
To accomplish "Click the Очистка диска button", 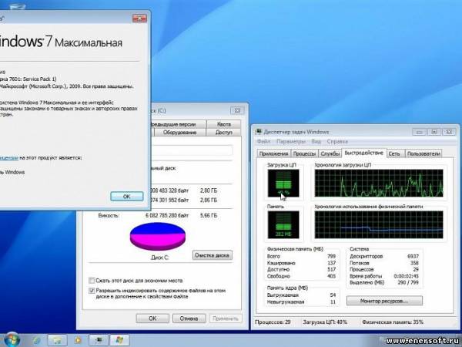I will (x=213, y=255).
